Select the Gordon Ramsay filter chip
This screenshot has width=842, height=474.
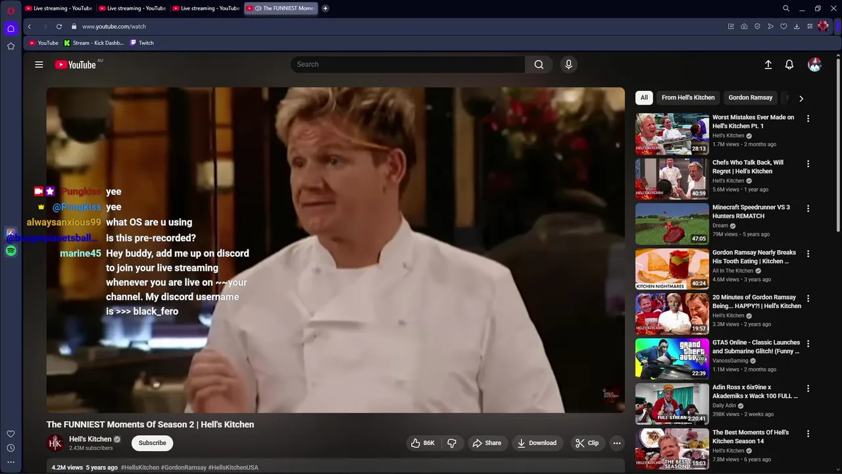click(751, 97)
